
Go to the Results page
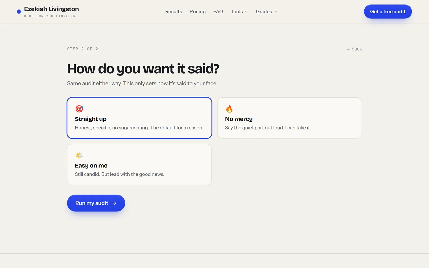pos(174,12)
